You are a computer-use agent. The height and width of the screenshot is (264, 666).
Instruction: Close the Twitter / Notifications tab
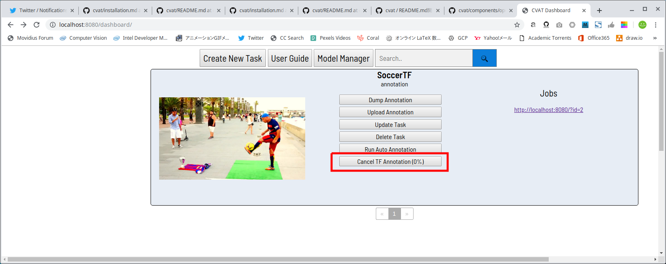[x=72, y=11]
